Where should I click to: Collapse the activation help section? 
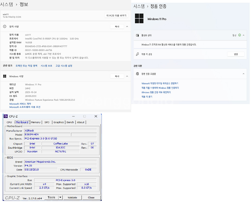243,74
